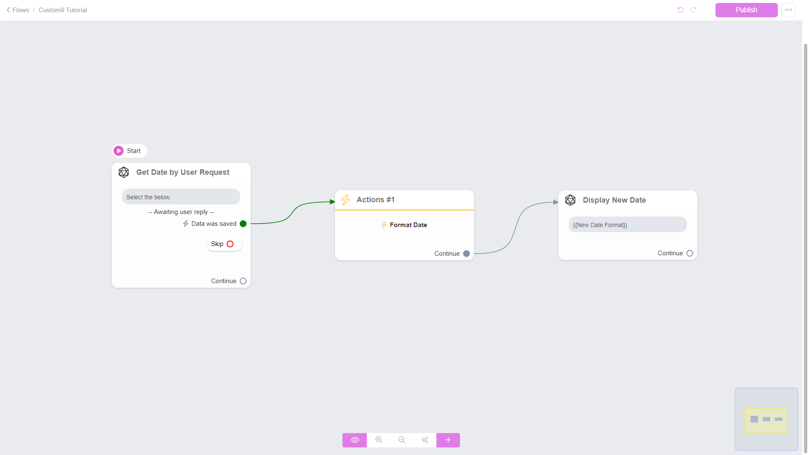Image resolution: width=809 pixels, height=455 pixels.
Task: Open the three-dots more options menu
Action: click(x=788, y=10)
